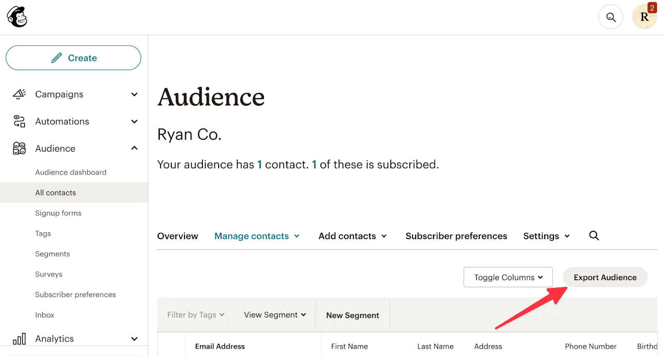Open Tags in the sidebar
Screen dimensions: 664x356
[43, 233]
